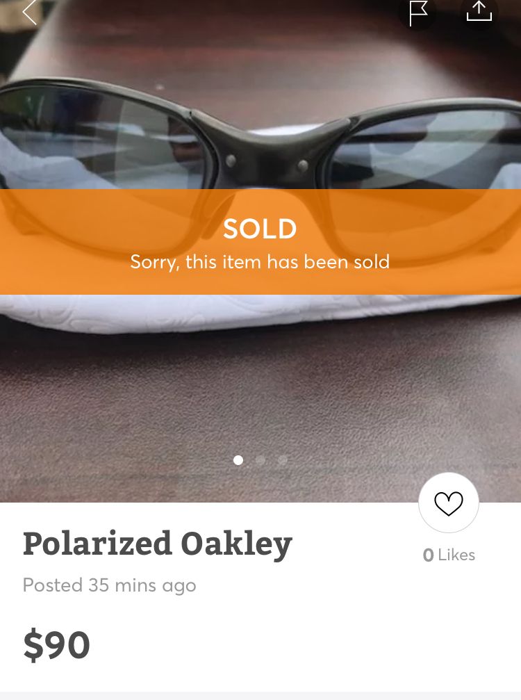Open the share sheet via upload icon

tap(479, 11)
